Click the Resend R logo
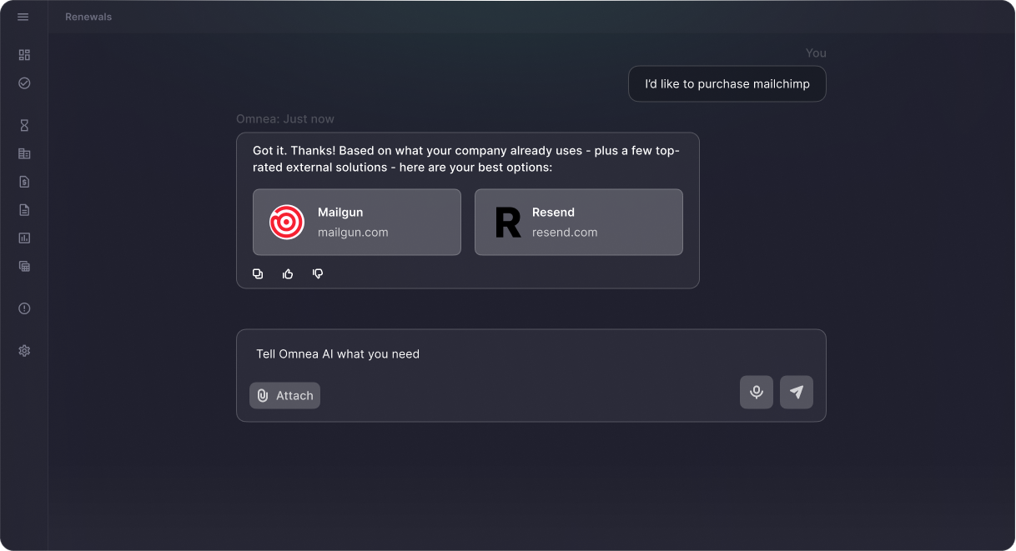This screenshot has height=551, width=1016. 507,223
